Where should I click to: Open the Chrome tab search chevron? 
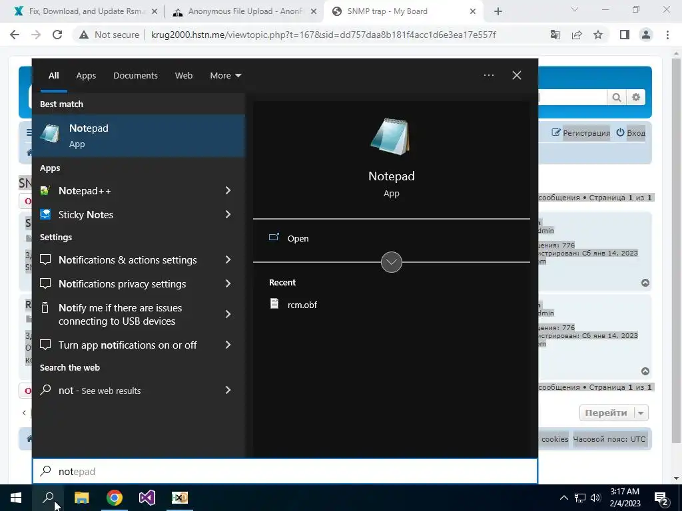click(x=575, y=9)
